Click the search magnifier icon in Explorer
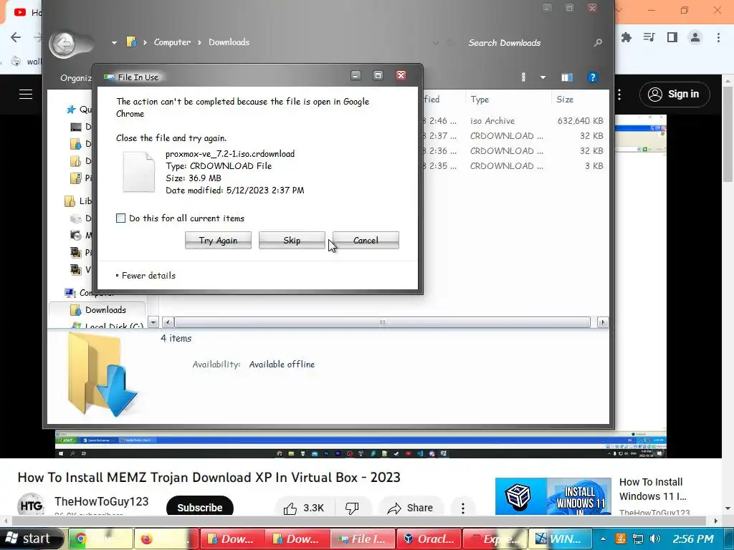This screenshot has height=550, width=734. tap(598, 42)
